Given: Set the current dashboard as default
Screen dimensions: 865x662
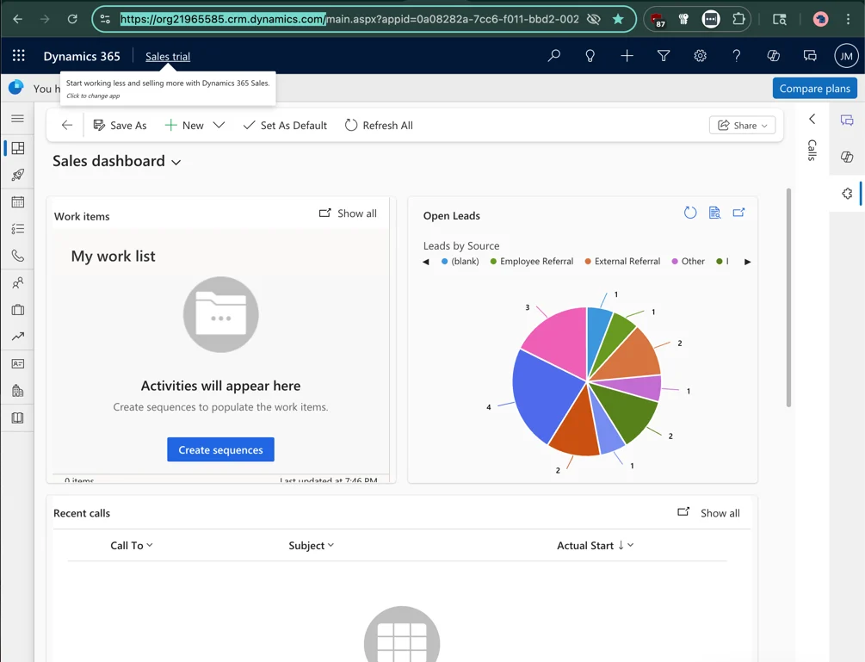Looking at the screenshot, I should (x=284, y=125).
